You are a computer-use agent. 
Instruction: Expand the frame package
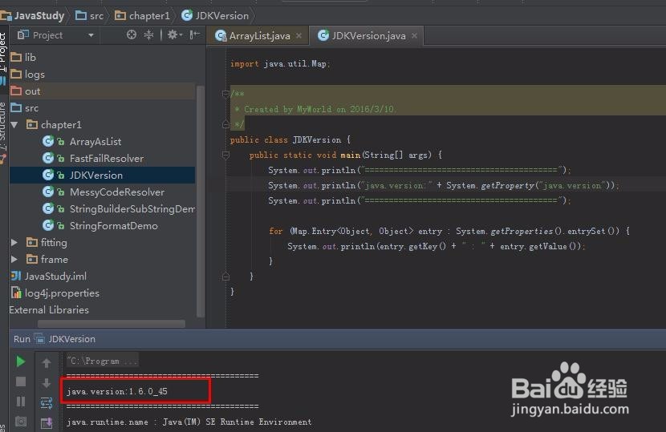click(14, 260)
